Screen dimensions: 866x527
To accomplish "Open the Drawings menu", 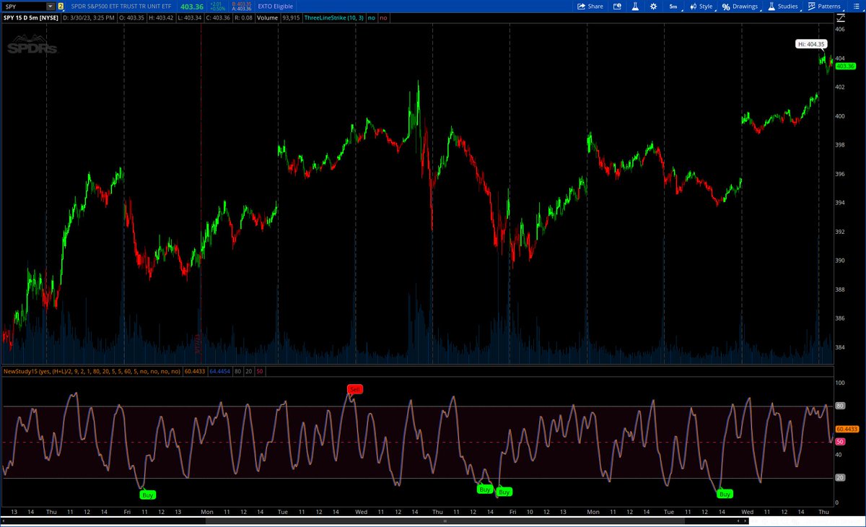I will click(740, 6).
